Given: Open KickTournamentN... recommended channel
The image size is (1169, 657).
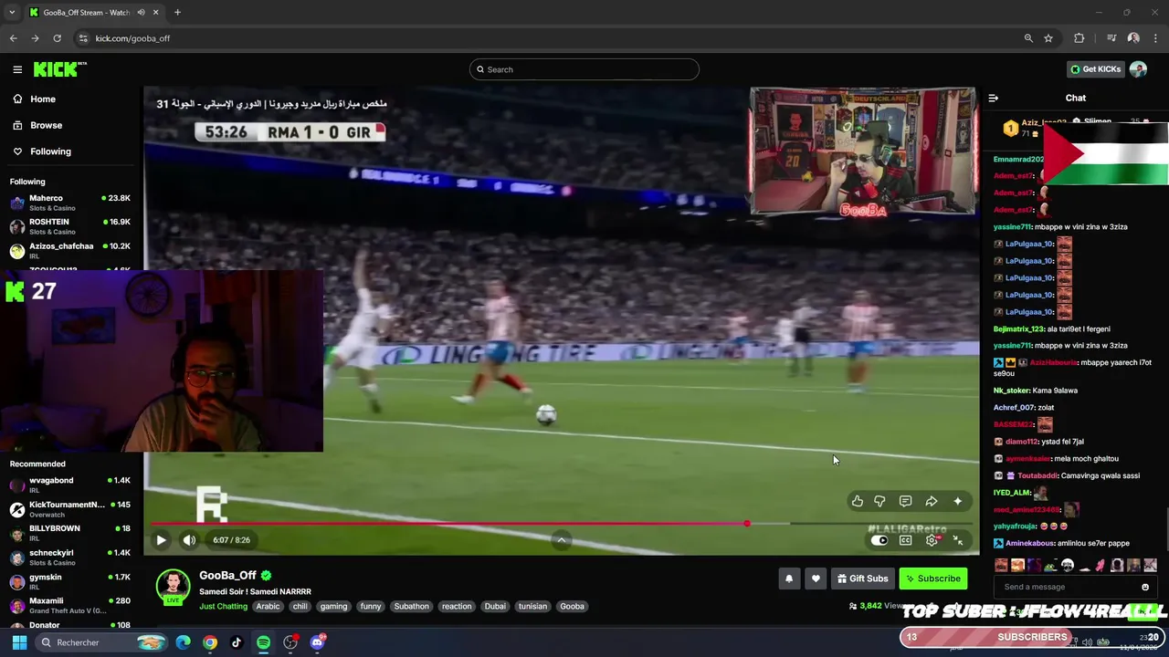Looking at the screenshot, I should click(70, 509).
